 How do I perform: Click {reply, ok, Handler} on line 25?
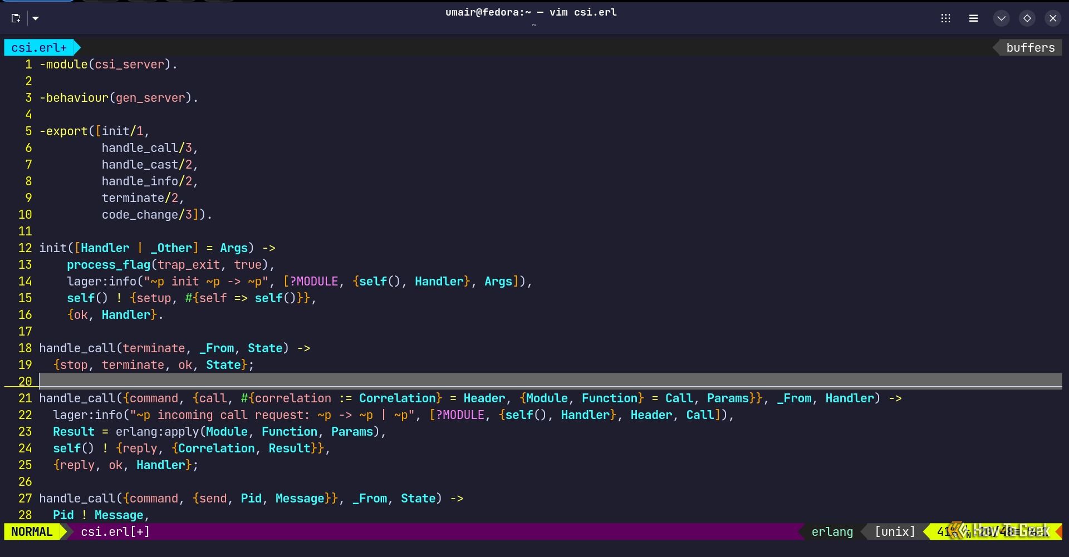pyautogui.click(x=122, y=465)
